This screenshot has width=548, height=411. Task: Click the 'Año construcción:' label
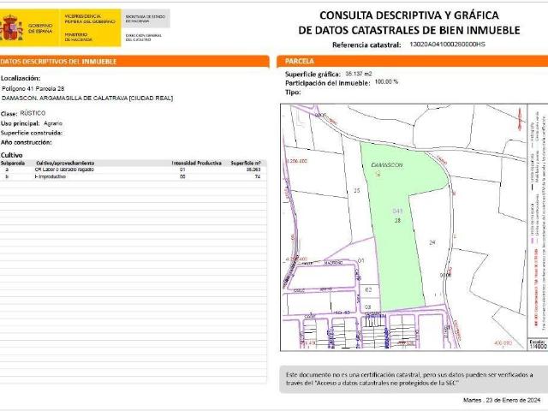click(27, 142)
